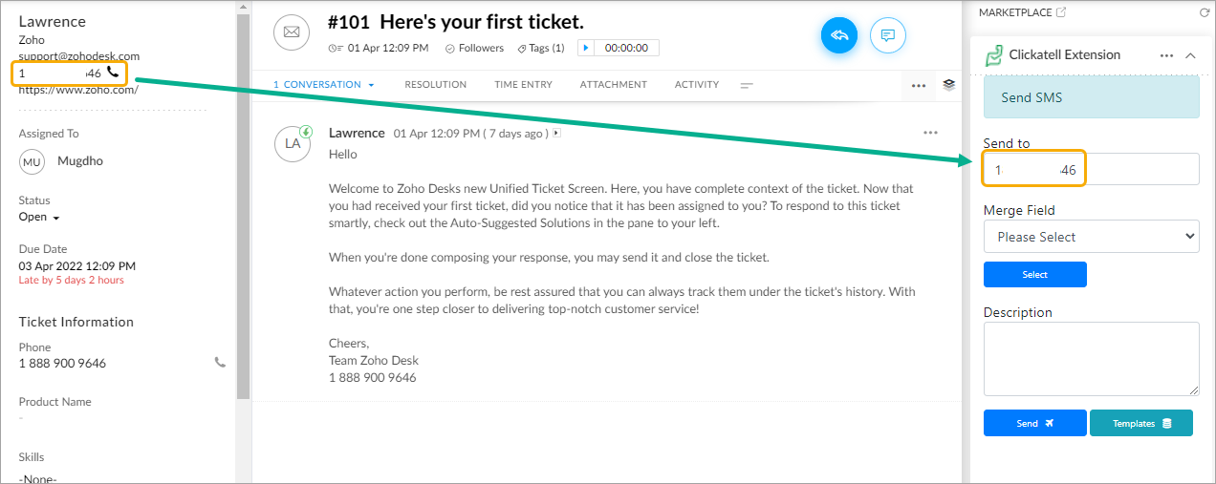Click the blue reply-all button
Screen dimensions: 1216x484
click(x=839, y=35)
